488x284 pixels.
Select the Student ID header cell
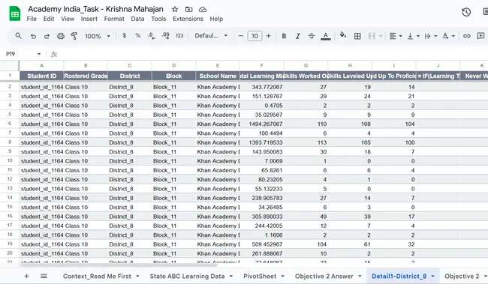pyautogui.click(x=42, y=76)
